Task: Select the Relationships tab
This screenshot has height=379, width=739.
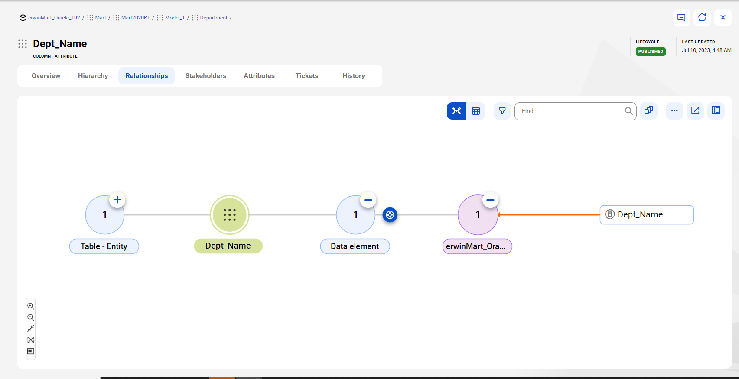Action: coord(146,76)
